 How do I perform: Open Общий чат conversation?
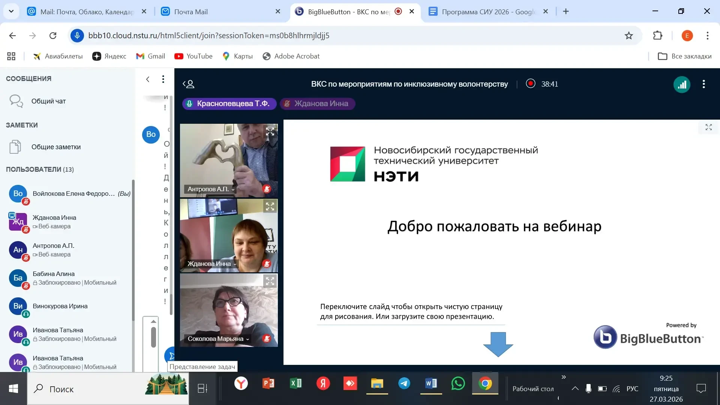(x=48, y=101)
